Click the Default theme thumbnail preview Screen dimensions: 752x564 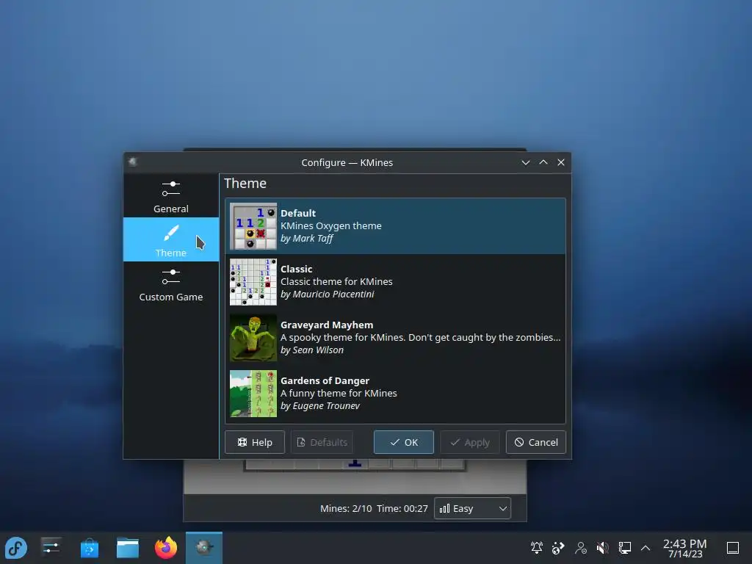(253, 226)
